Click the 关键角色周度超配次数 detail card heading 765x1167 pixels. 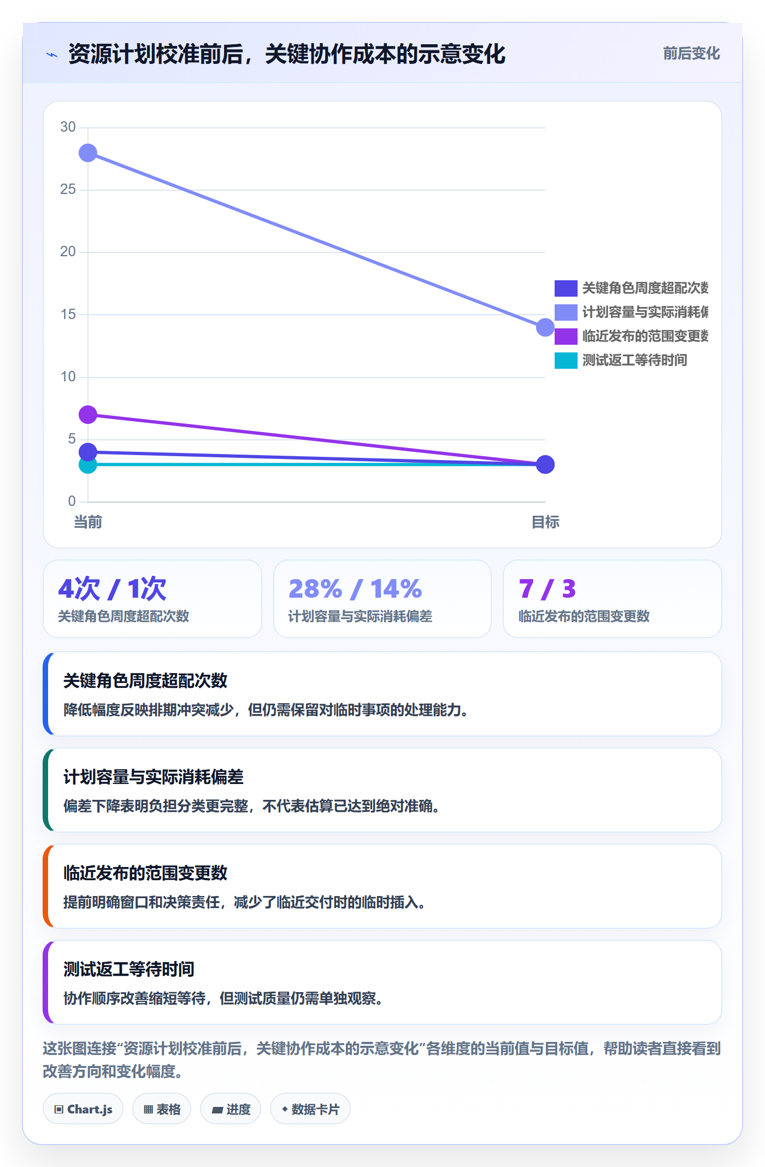pyautogui.click(x=145, y=681)
